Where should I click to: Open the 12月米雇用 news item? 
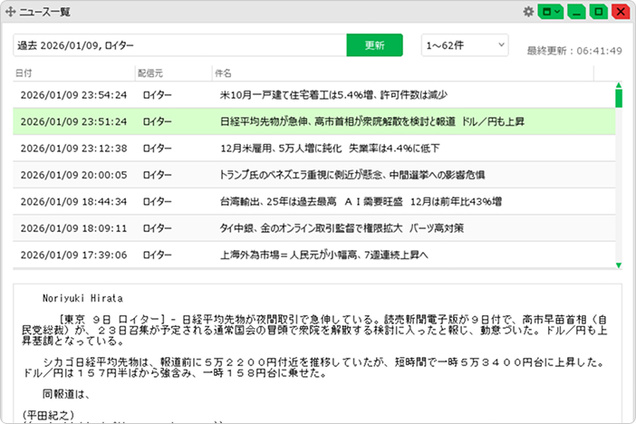tap(314, 148)
